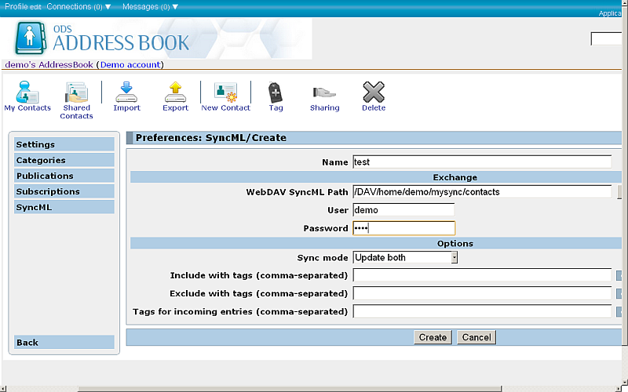Open My Contacts icon in toolbar
This screenshot has width=628, height=392.
pyautogui.click(x=27, y=93)
